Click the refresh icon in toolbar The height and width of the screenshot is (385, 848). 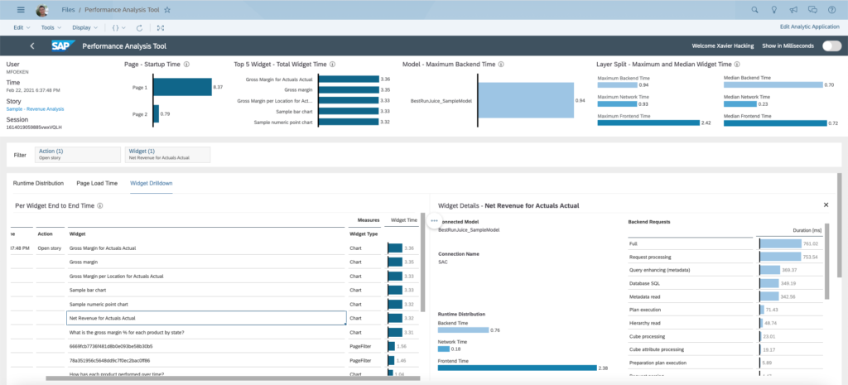tap(139, 27)
